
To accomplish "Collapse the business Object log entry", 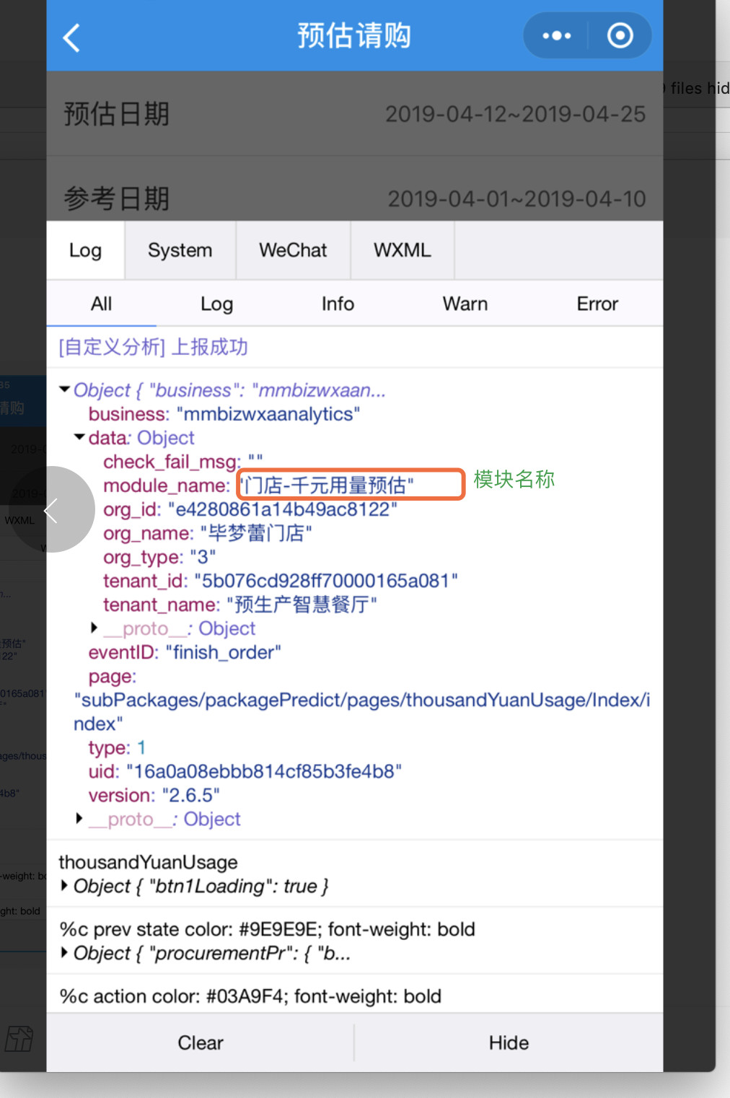I will 64,390.
